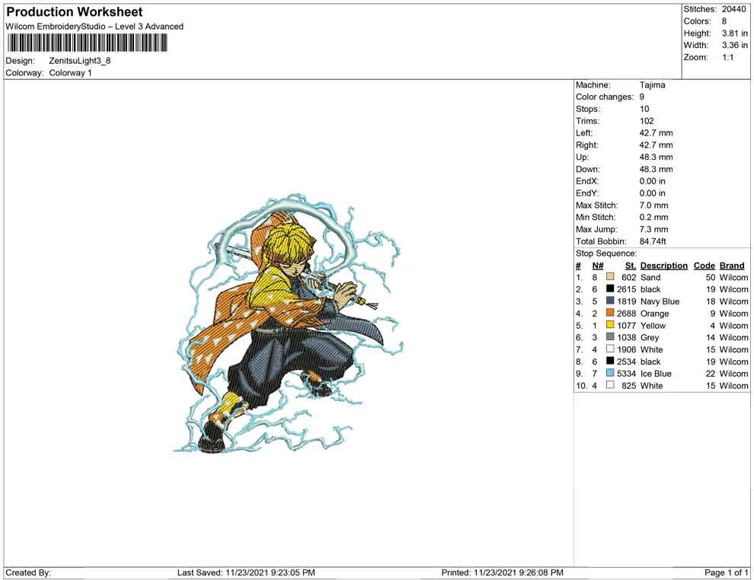Screen dimensions: 754x580
Task: Click the Yellow thread color swatch
Action: 610,326
